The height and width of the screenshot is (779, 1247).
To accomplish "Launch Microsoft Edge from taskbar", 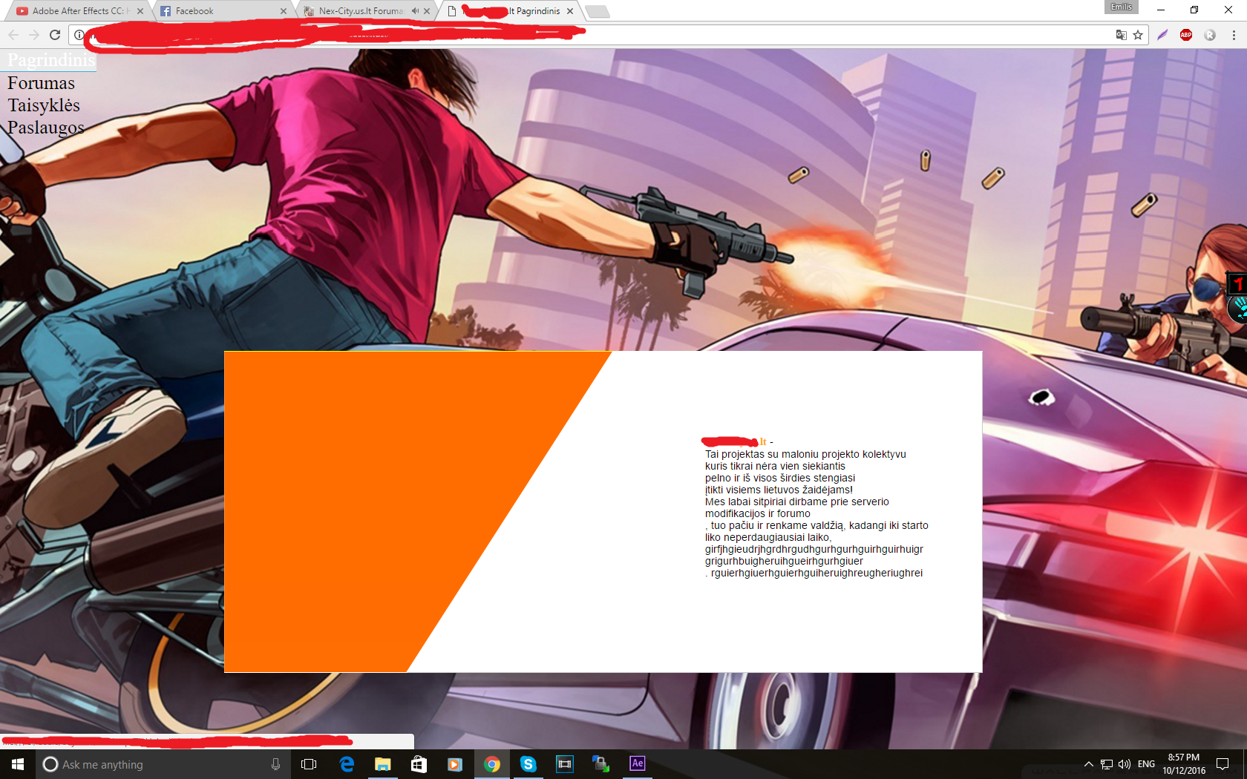I will [x=347, y=764].
